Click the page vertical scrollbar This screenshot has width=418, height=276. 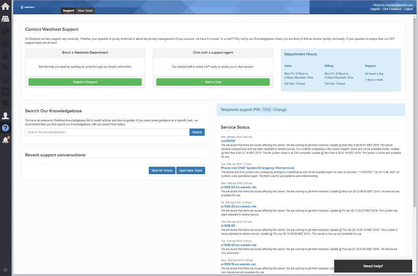point(415,112)
